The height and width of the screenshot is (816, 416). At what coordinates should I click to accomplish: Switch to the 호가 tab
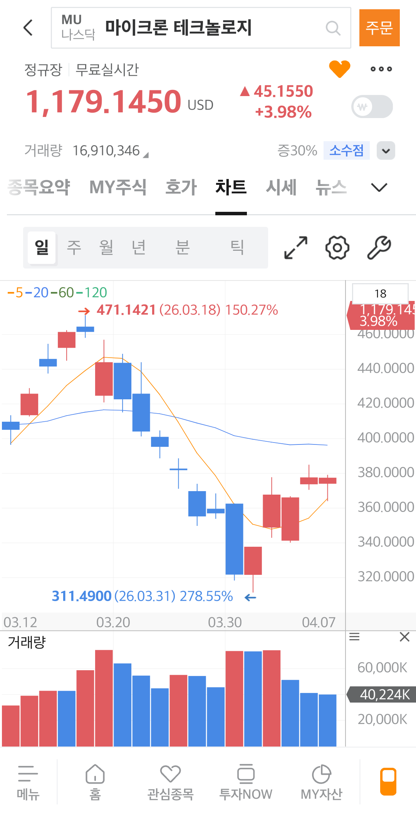pyautogui.click(x=181, y=188)
